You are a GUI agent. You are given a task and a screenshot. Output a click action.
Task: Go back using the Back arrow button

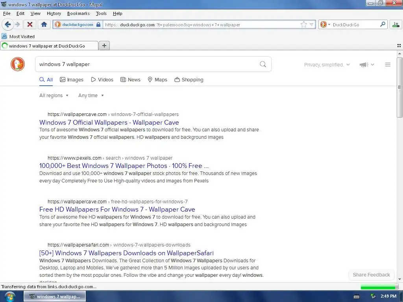[8, 25]
